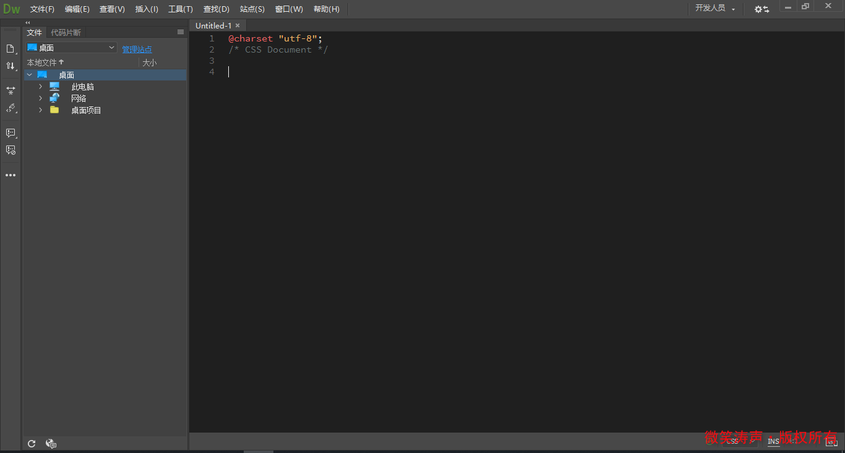845x453 pixels.
Task: Click code line 1 with @charset
Action: 275,38
